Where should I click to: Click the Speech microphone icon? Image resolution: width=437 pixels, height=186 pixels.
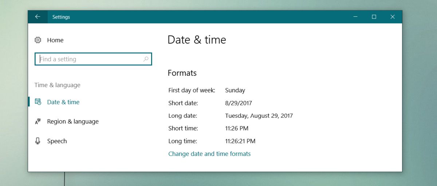pyautogui.click(x=38, y=141)
